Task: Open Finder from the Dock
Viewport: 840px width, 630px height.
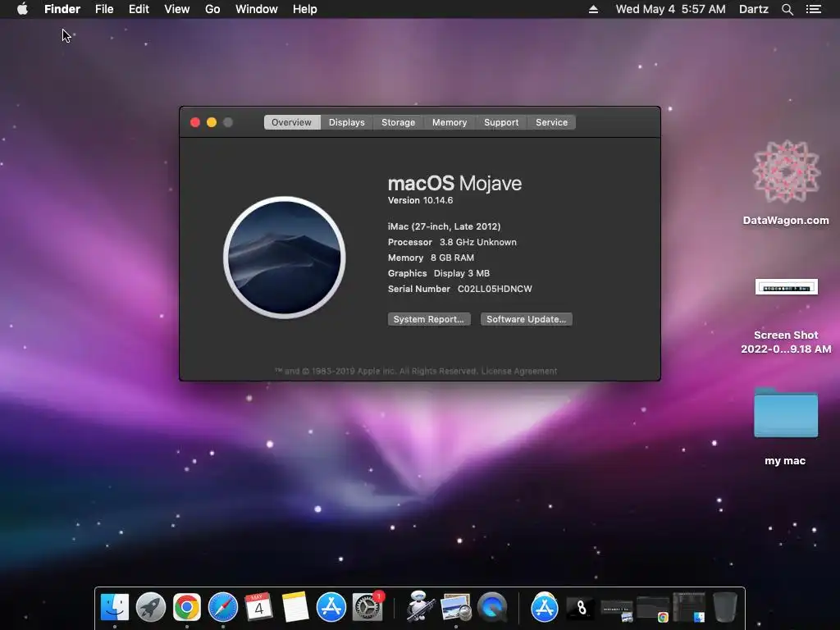Action: point(115,607)
